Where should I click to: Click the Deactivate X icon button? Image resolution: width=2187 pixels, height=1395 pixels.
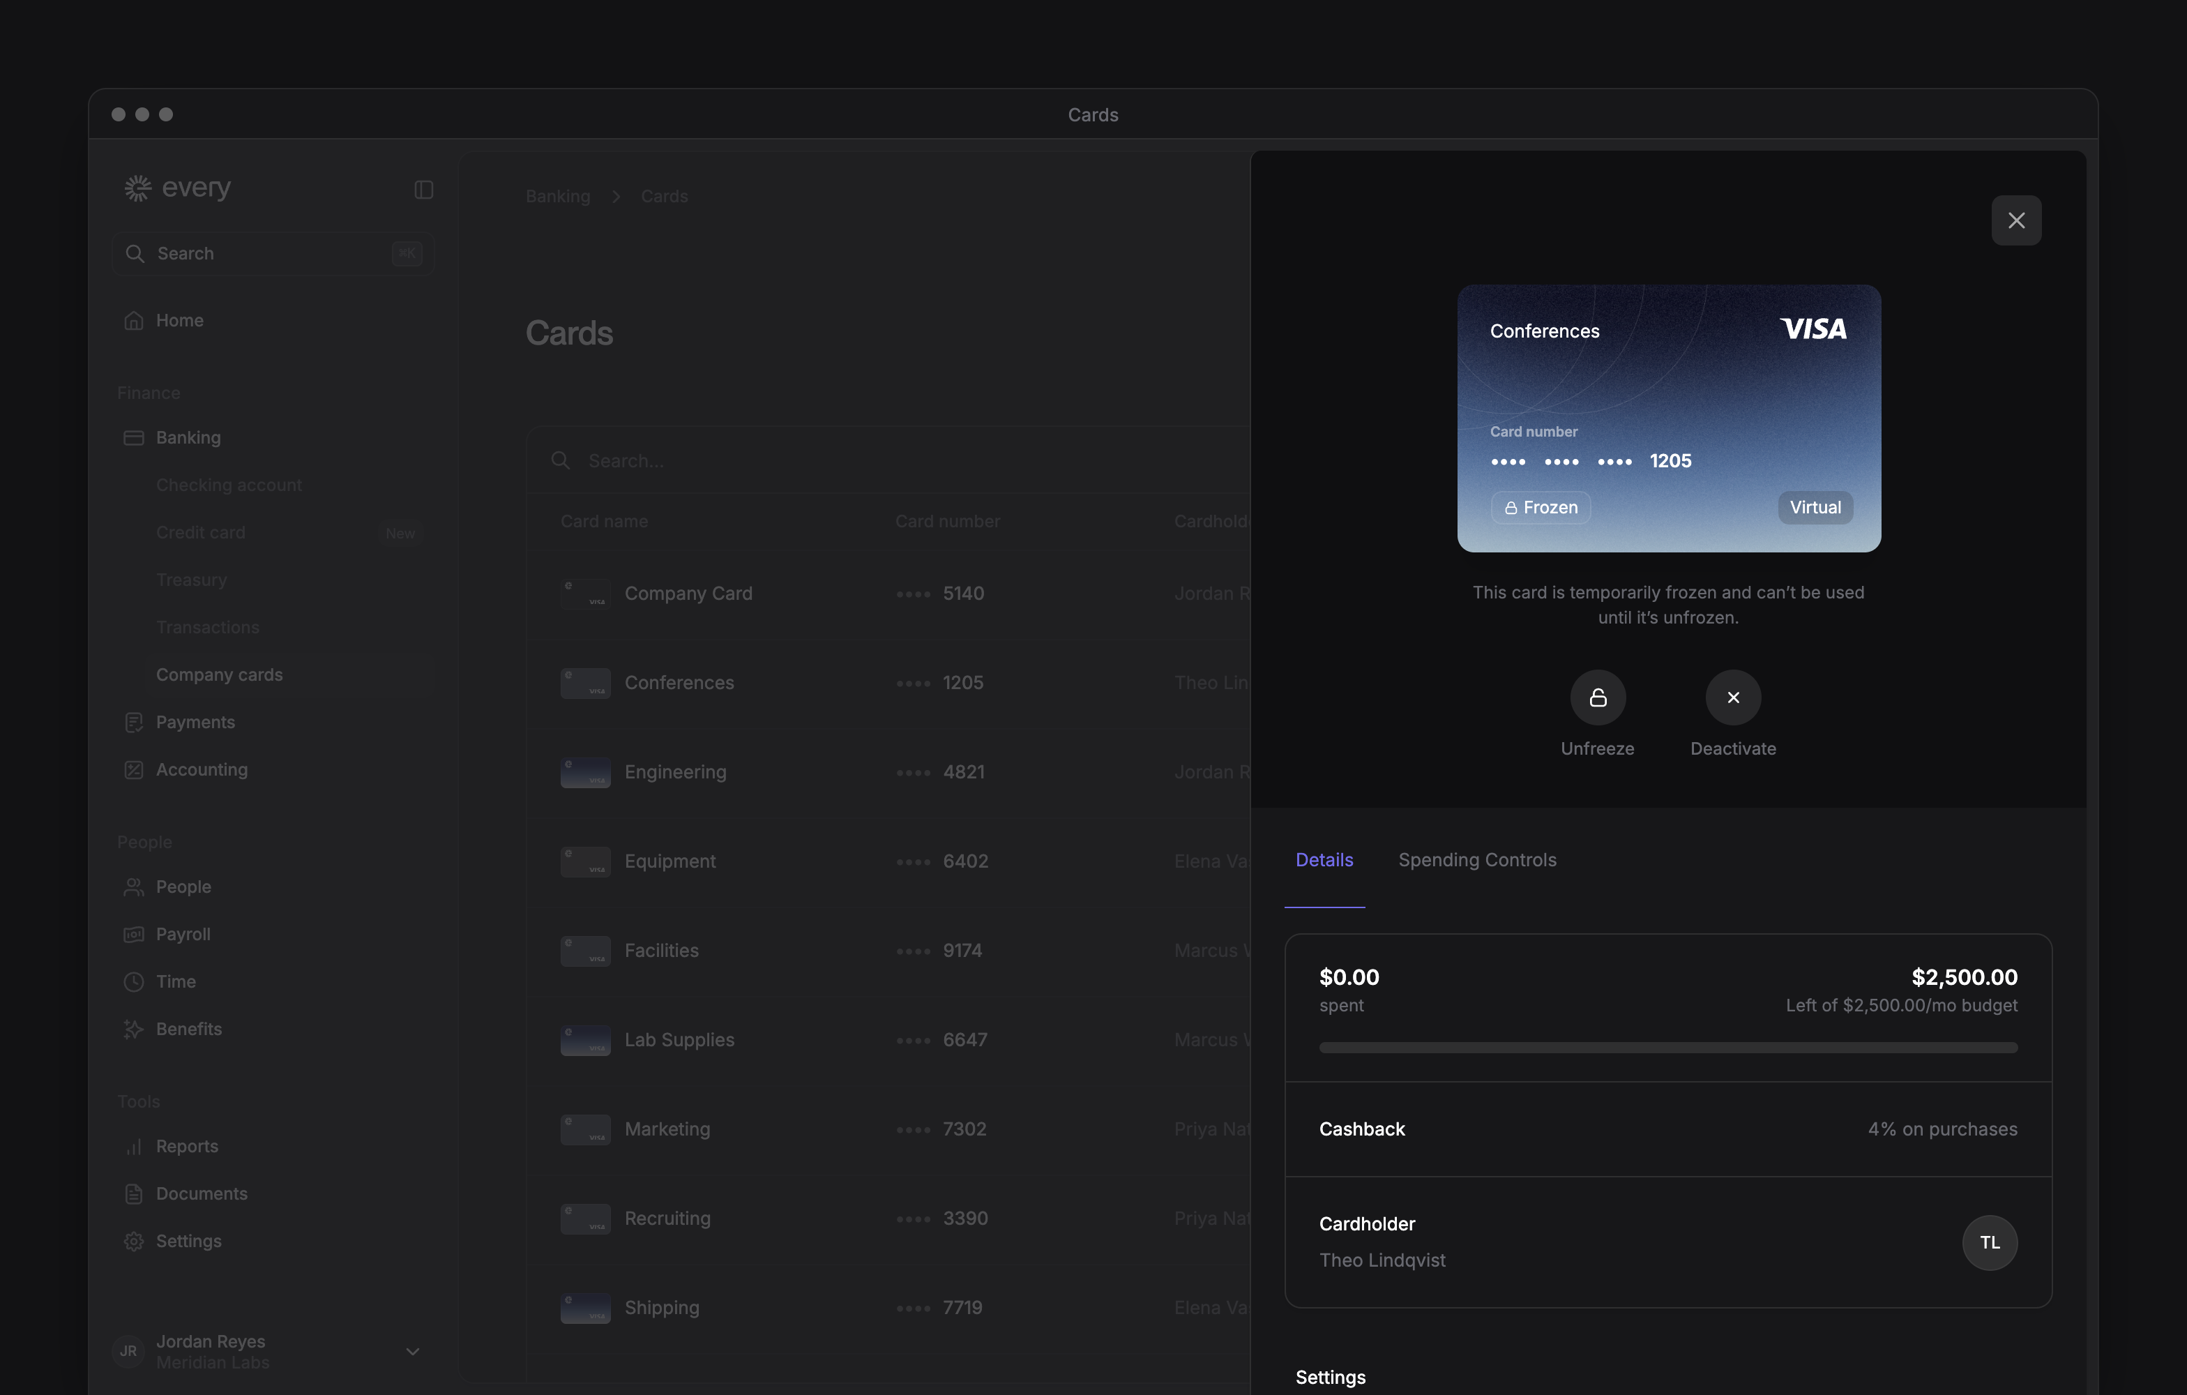[1733, 697]
